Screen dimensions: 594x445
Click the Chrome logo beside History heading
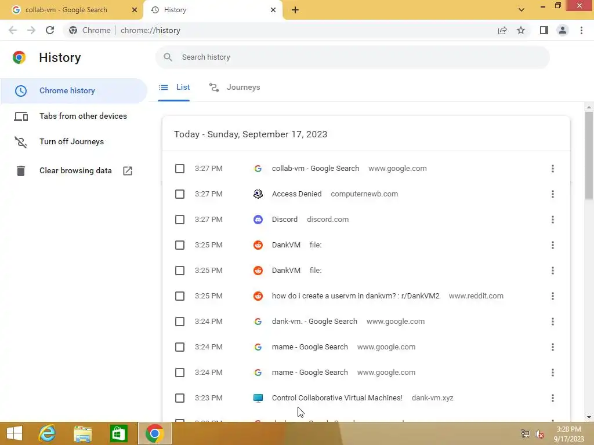19,57
